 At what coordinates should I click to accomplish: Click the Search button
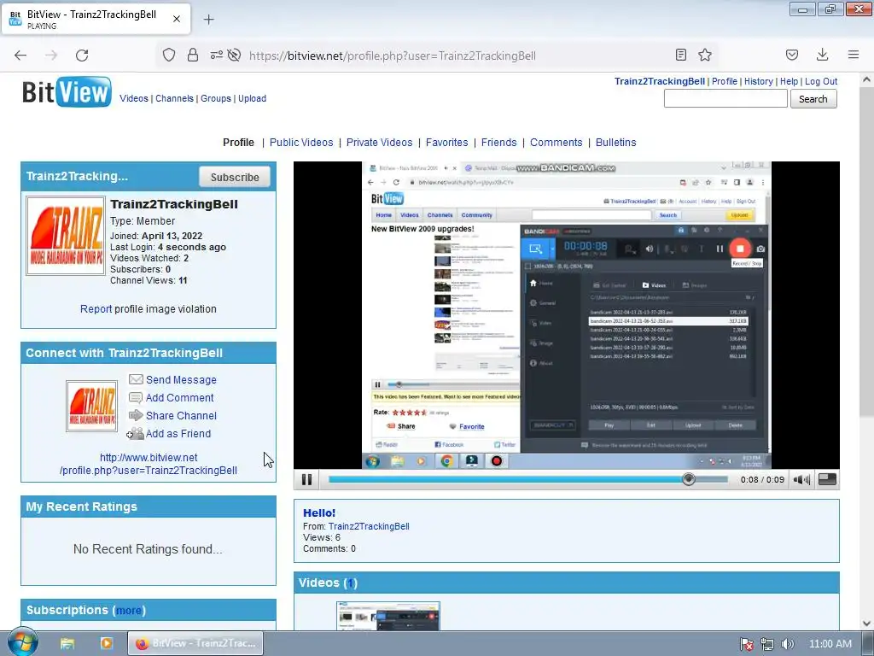(813, 99)
